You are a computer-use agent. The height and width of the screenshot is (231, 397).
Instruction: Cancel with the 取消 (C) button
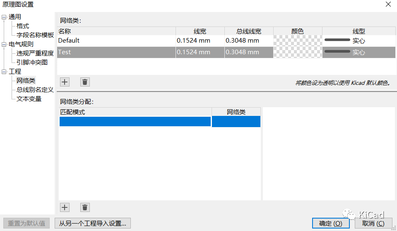(373, 224)
